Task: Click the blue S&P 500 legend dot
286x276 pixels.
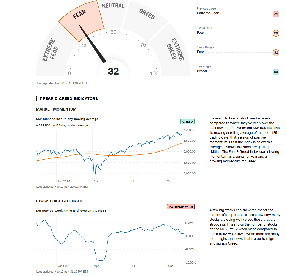Action: coord(37,126)
